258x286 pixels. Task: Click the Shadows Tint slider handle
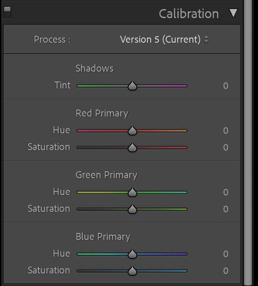tap(132, 86)
